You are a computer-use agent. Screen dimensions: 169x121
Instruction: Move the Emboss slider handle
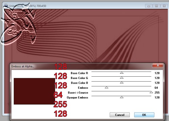point(106,87)
